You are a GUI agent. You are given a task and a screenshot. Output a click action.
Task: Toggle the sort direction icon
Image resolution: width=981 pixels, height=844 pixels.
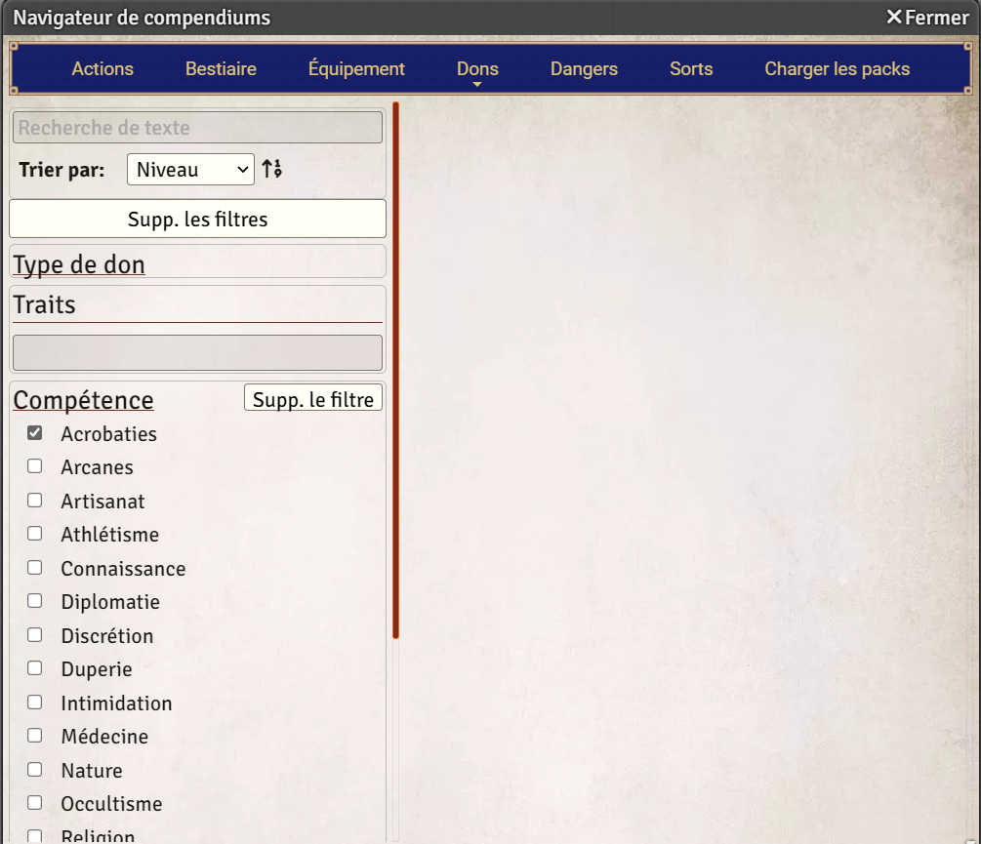[x=271, y=168]
